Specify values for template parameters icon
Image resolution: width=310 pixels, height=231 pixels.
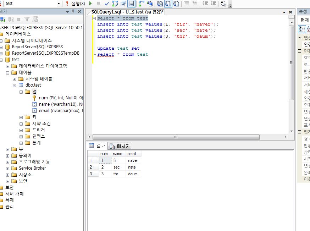223,3
